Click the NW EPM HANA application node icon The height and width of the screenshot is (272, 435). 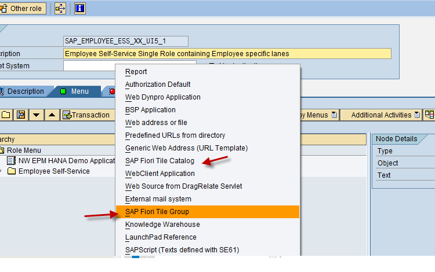click(12, 161)
